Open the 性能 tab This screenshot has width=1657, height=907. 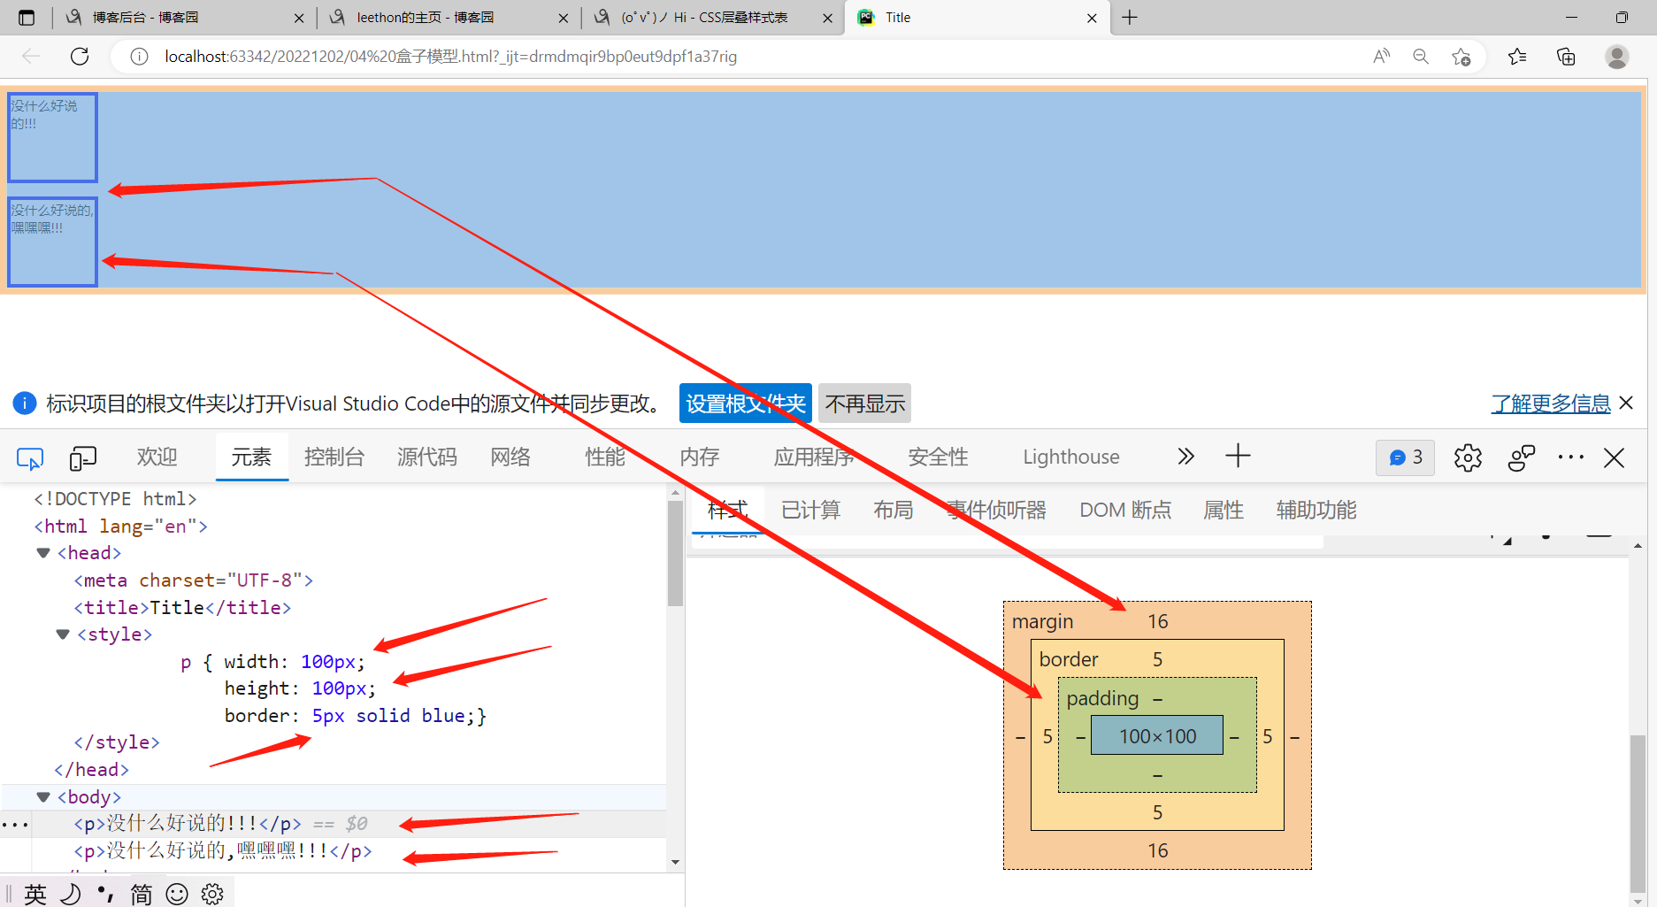605,457
